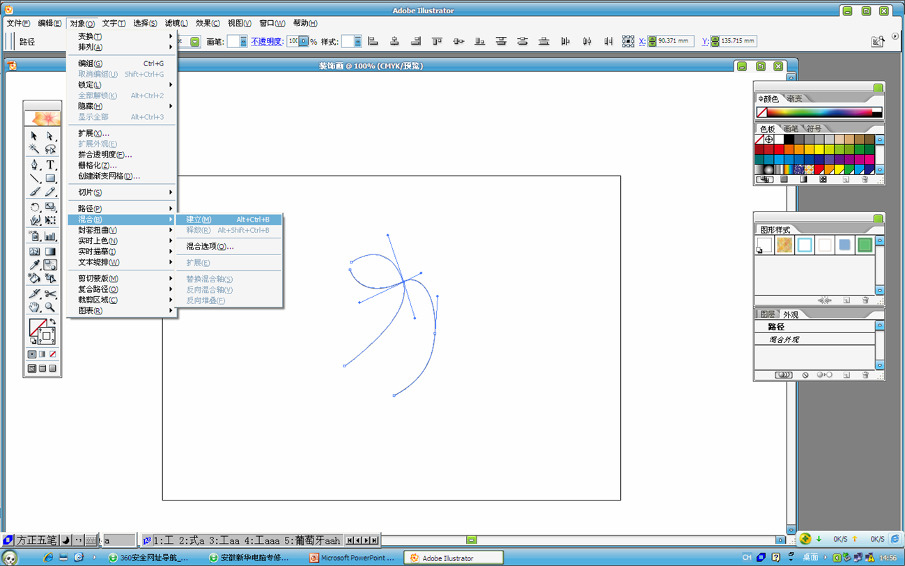Choose the Rotate tool

click(34, 207)
